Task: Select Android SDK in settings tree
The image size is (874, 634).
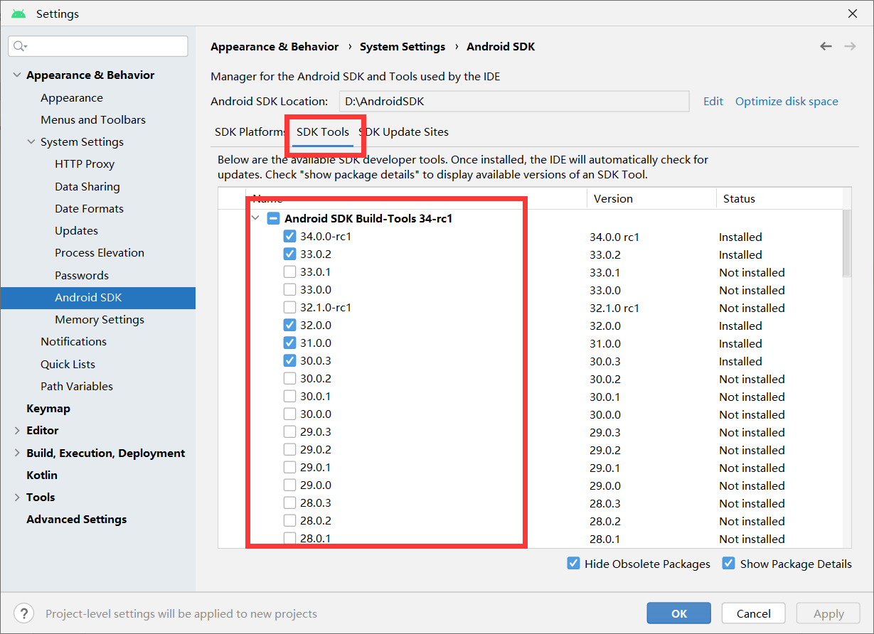Action: [x=98, y=298]
